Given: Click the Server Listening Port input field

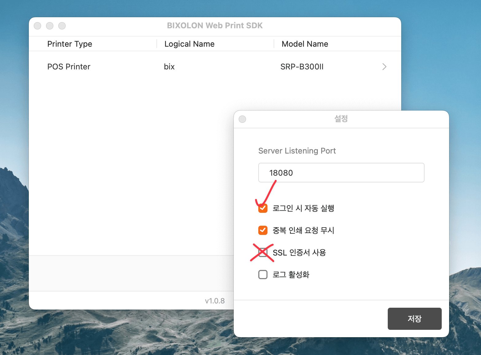Looking at the screenshot, I should pos(341,173).
